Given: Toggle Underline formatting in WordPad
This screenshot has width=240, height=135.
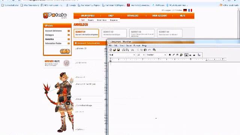Looking at the screenshot, I should [x=177, y=55].
